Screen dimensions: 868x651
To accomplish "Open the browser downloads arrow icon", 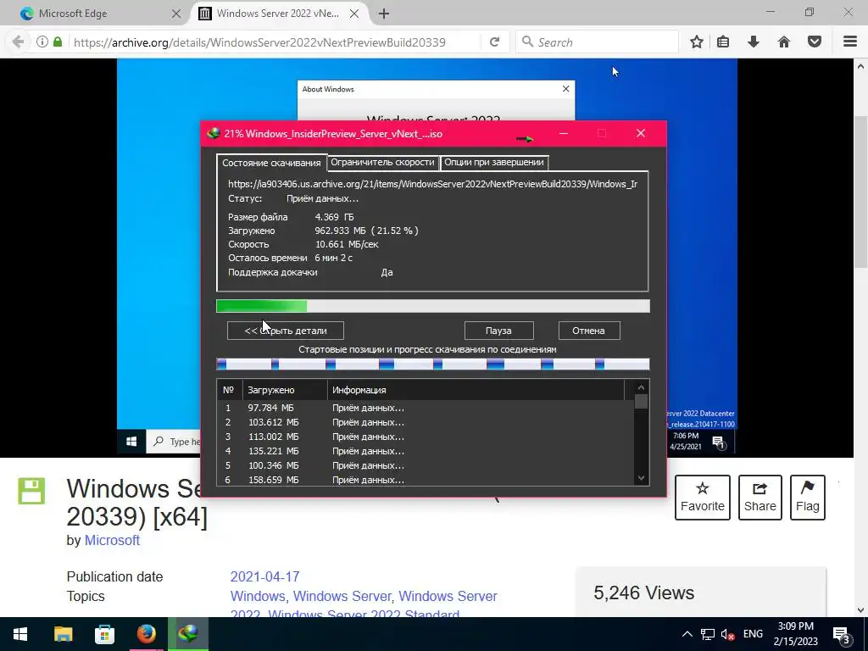I will [x=754, y=42].
